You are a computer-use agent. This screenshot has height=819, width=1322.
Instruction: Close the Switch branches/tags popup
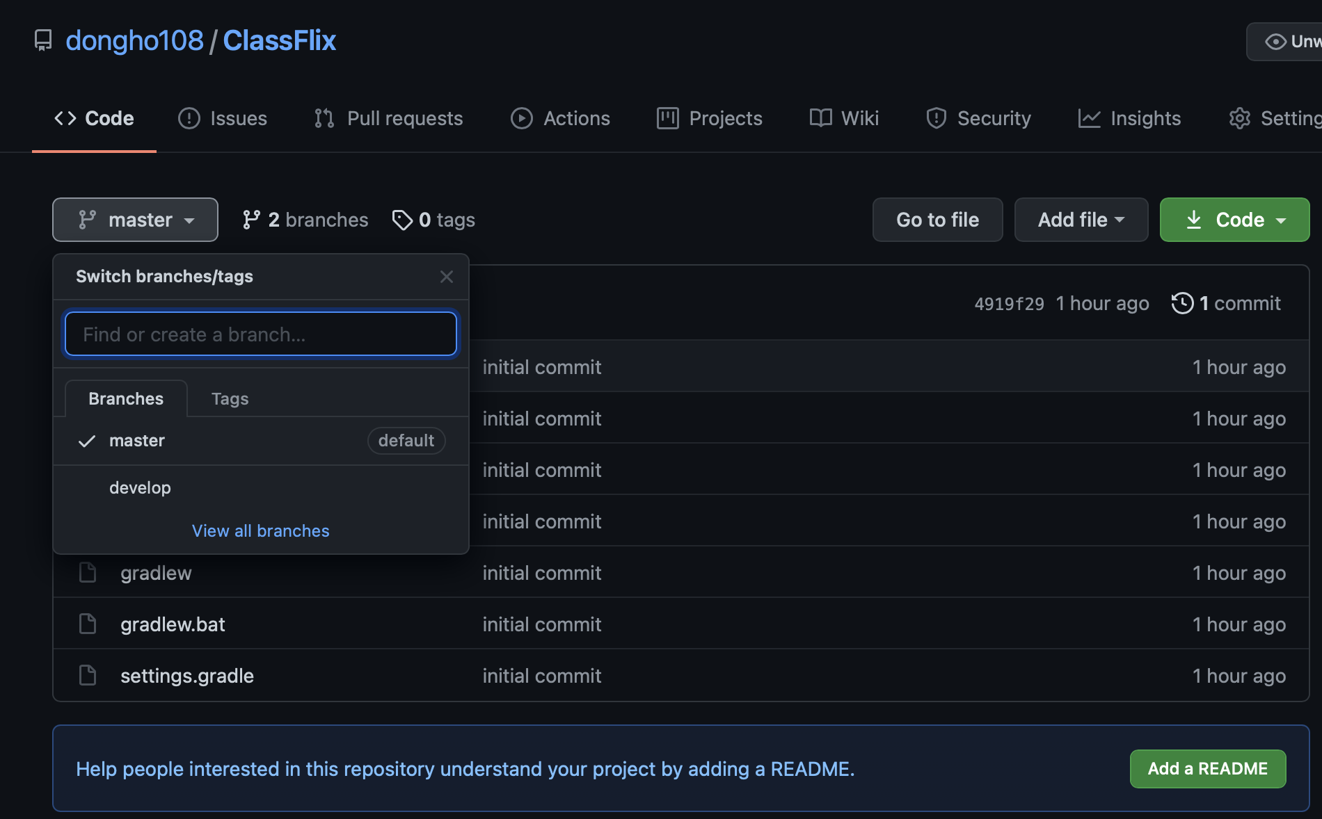coord(447,277)
